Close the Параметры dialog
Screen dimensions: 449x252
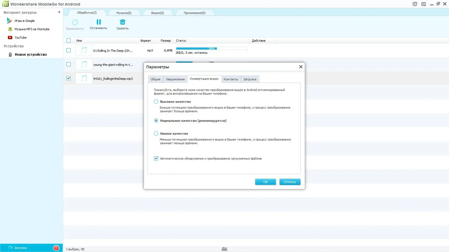click(301, 67)
